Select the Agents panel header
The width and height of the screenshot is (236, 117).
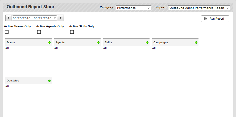[x=77, y=42]
